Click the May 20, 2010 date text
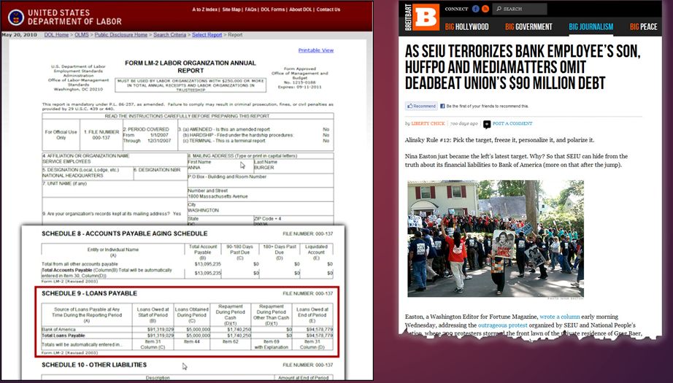Viewport: 673px width, 383px height. click(x=19, y=35)
